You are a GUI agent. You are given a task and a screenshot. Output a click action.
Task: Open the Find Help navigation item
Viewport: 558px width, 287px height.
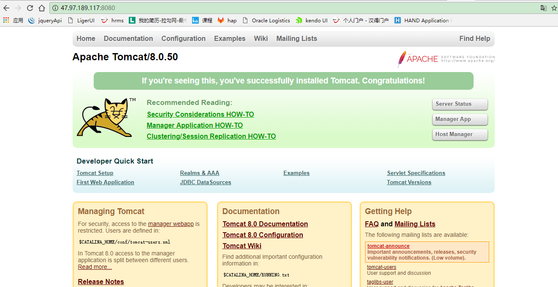click(475, 38)
